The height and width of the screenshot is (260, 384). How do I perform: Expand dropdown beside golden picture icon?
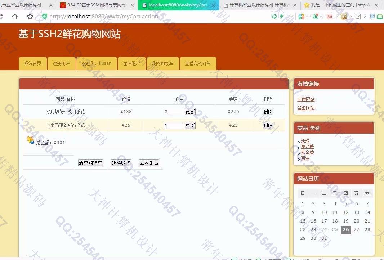tap(350, 17)
